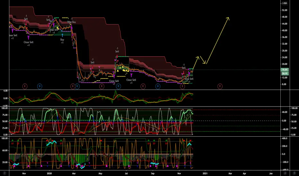Viewport: 299px width, 176px height.
Task: Open the earnings marker in August 2020
Action: tap(143, 86)
